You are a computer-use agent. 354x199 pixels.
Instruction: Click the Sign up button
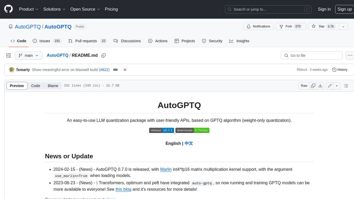point(344,9)
